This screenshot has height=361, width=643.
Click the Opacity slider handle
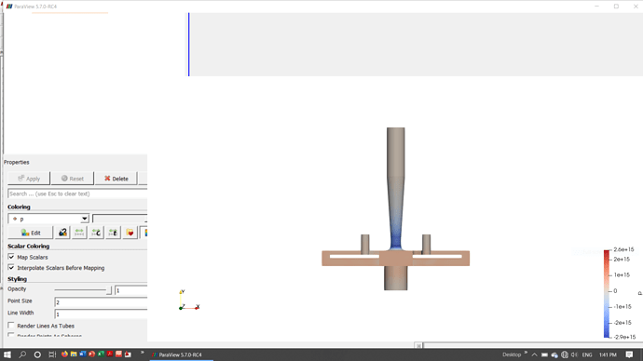pos(109,290)
